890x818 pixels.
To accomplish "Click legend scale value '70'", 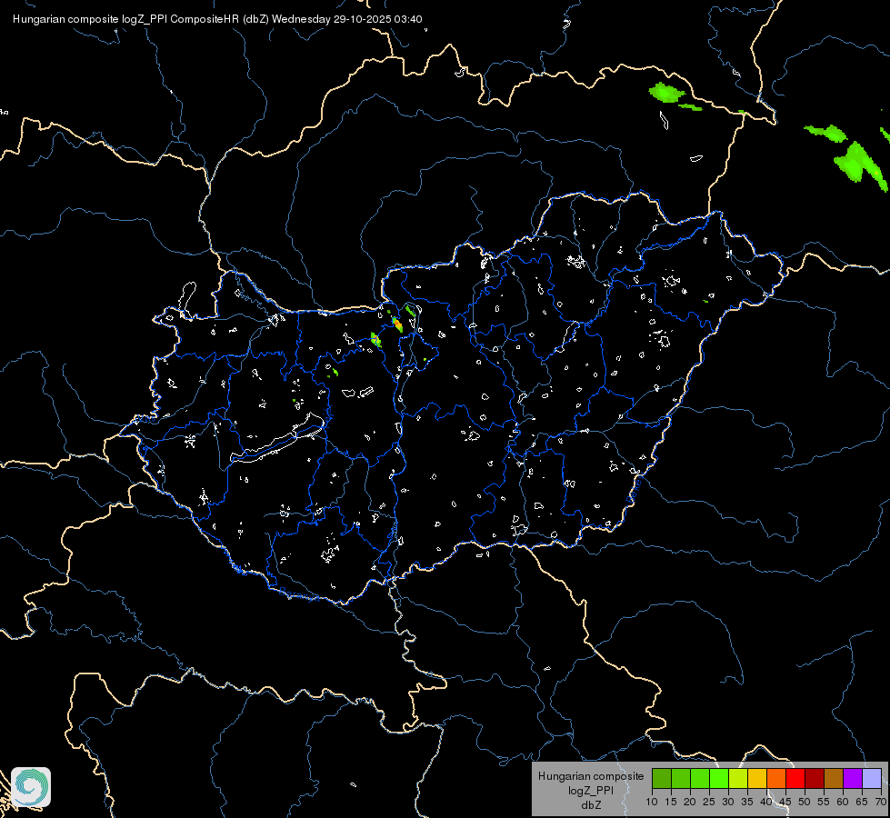I will pyautogui.click(x=881, y=802).
